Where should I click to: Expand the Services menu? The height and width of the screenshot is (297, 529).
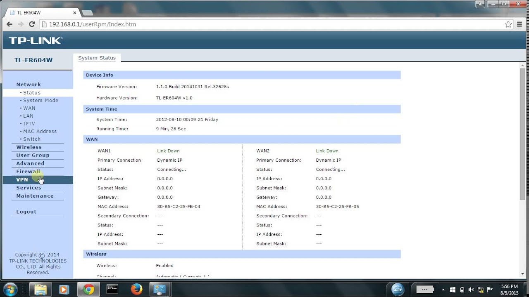[29, 188]
